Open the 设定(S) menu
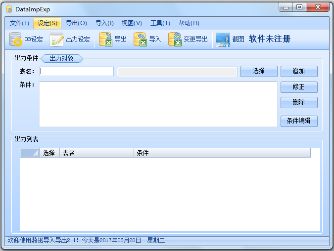 48,23
